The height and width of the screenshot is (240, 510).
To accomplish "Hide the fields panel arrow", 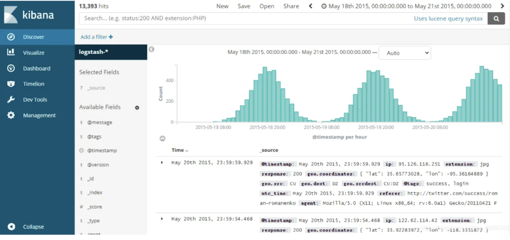I will [x=151, y=49].
